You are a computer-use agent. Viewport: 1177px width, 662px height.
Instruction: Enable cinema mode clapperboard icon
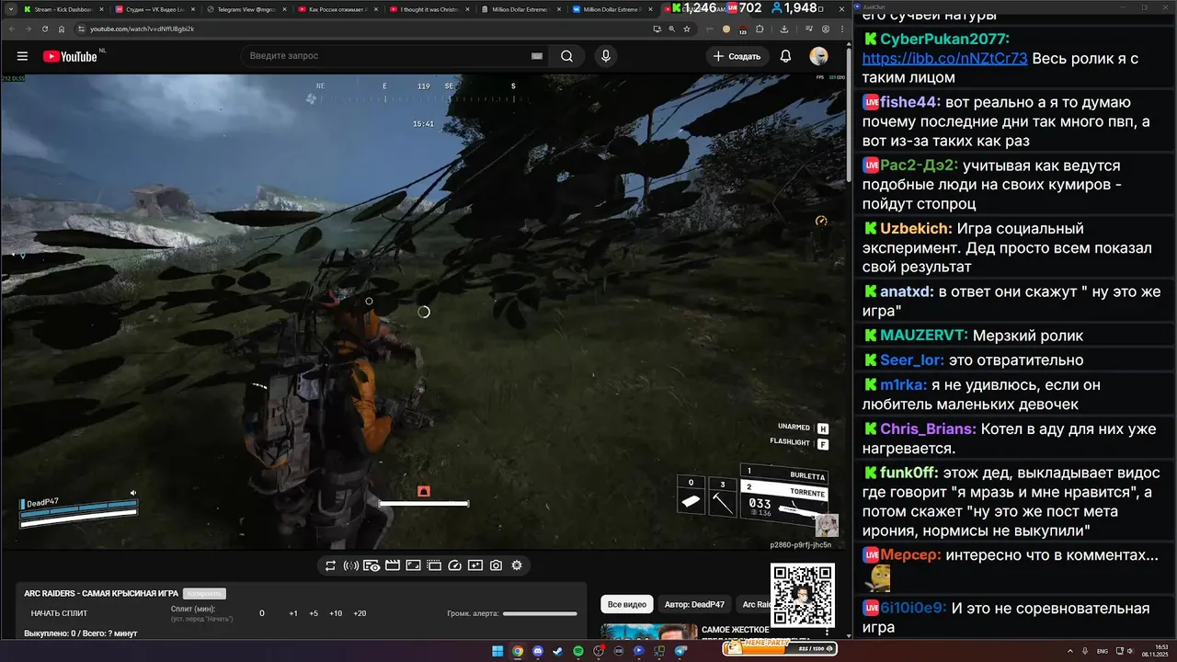393,565
